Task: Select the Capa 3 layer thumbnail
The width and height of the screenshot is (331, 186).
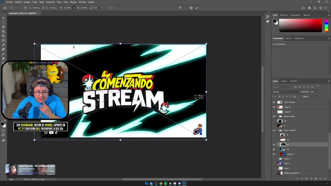Action: [x=280, y=163]
